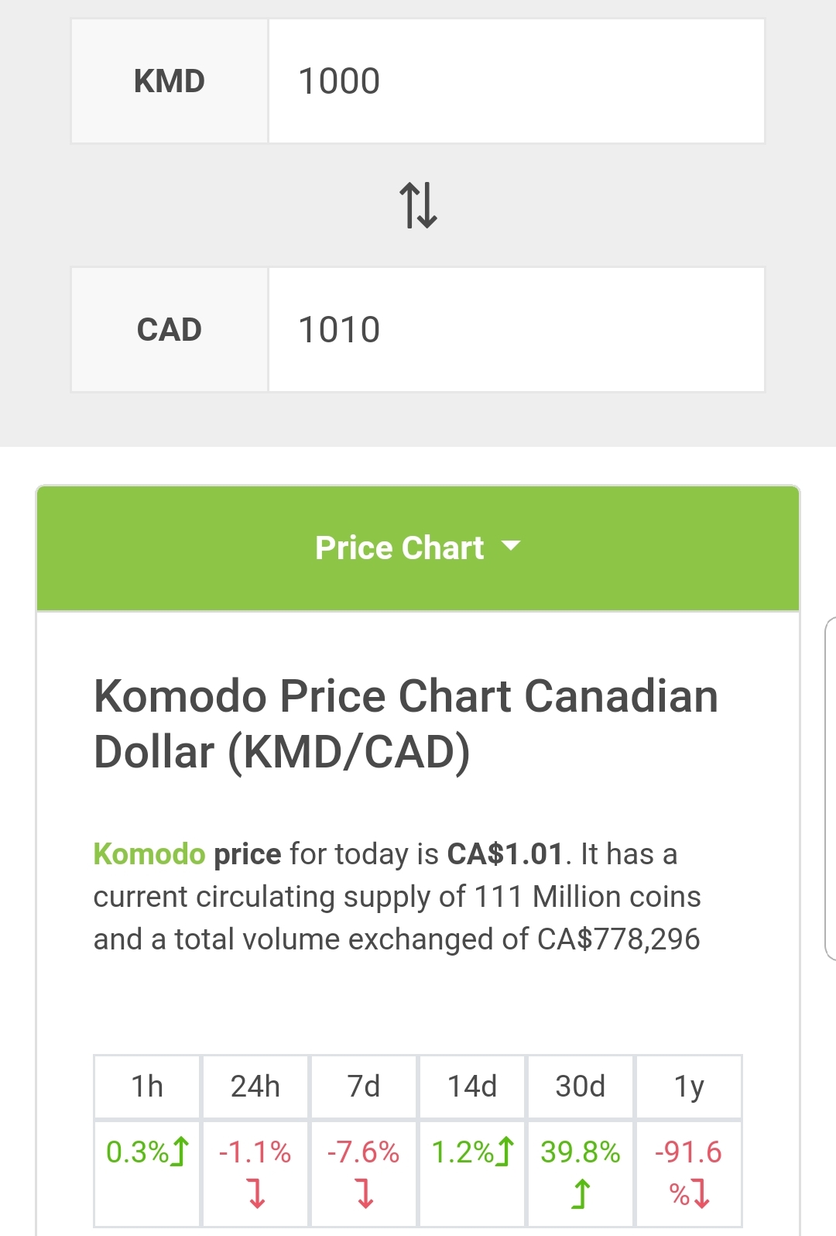Click the 7d red down arrow
836x1236 pixels.
(x=365, y=1193)
